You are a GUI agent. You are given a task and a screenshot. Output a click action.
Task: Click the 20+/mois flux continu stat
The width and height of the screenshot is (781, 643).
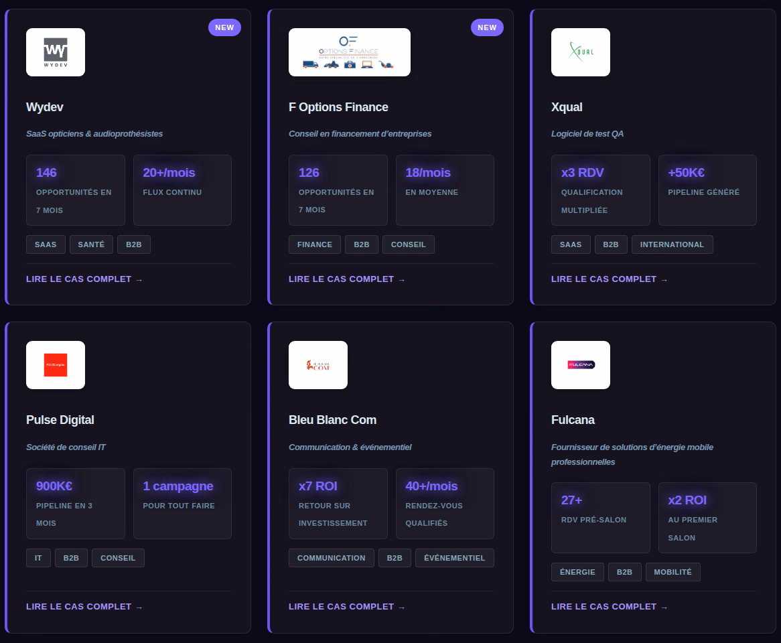tap(182, 190)
